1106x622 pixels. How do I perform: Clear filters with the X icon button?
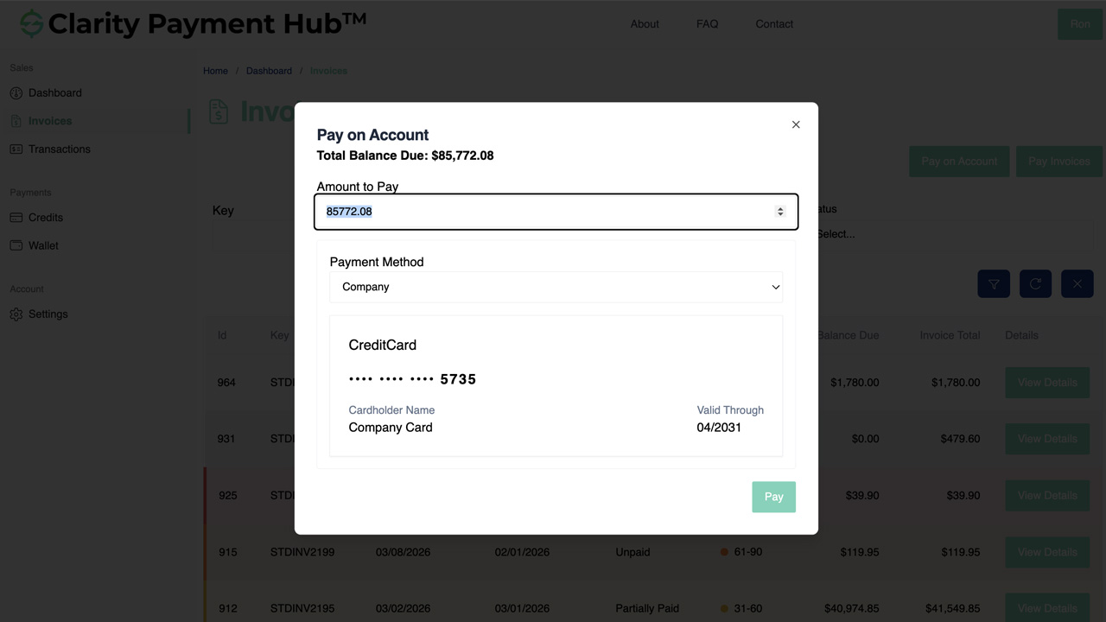click(x=1077, y=283)
